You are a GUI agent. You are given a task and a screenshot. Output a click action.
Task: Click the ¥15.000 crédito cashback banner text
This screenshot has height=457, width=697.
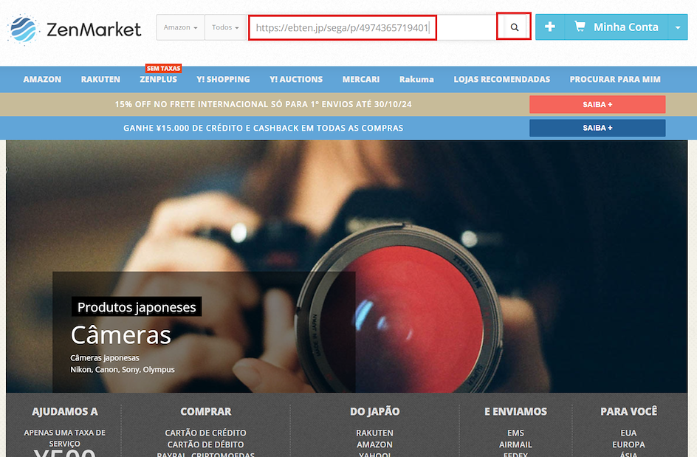click(263, 128)
